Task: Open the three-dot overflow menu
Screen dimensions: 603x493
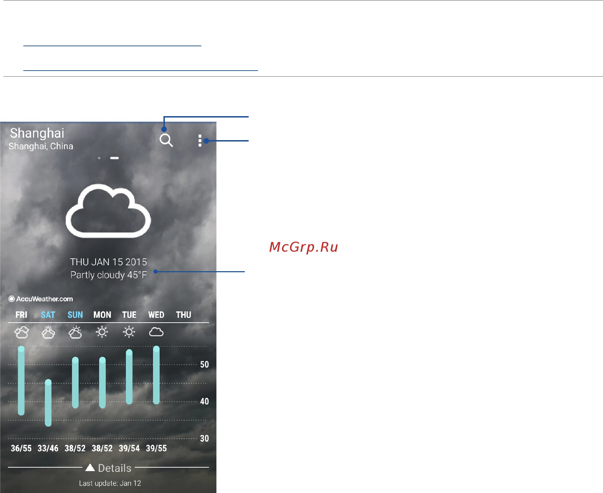Action: 200,140
